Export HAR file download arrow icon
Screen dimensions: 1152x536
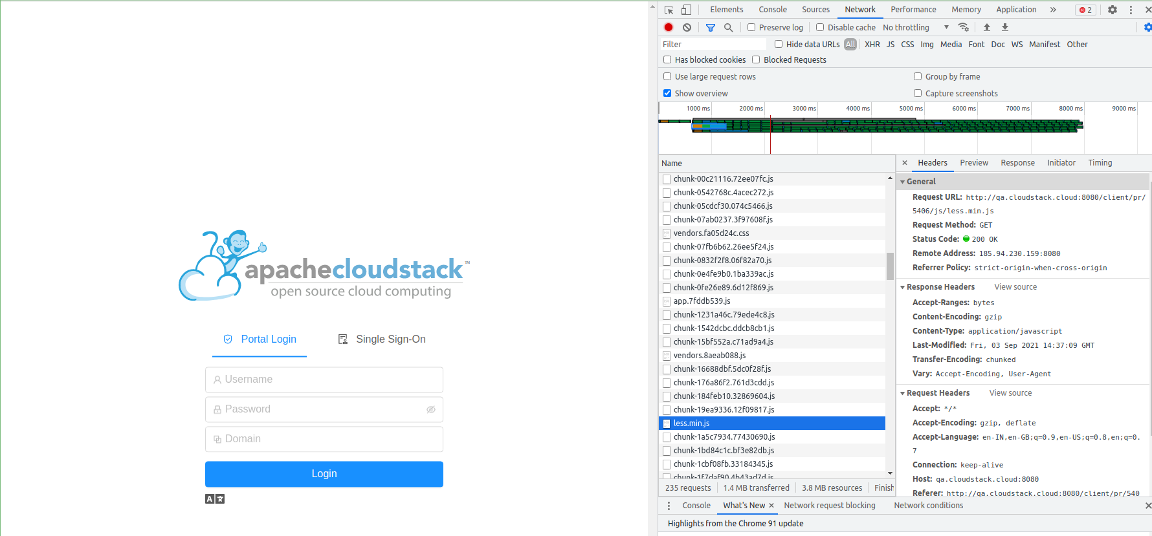[1005, 27]
